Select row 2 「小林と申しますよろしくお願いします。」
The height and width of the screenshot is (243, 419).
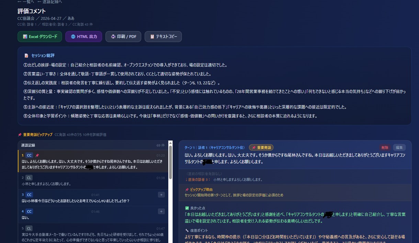(x=93, y=181)
